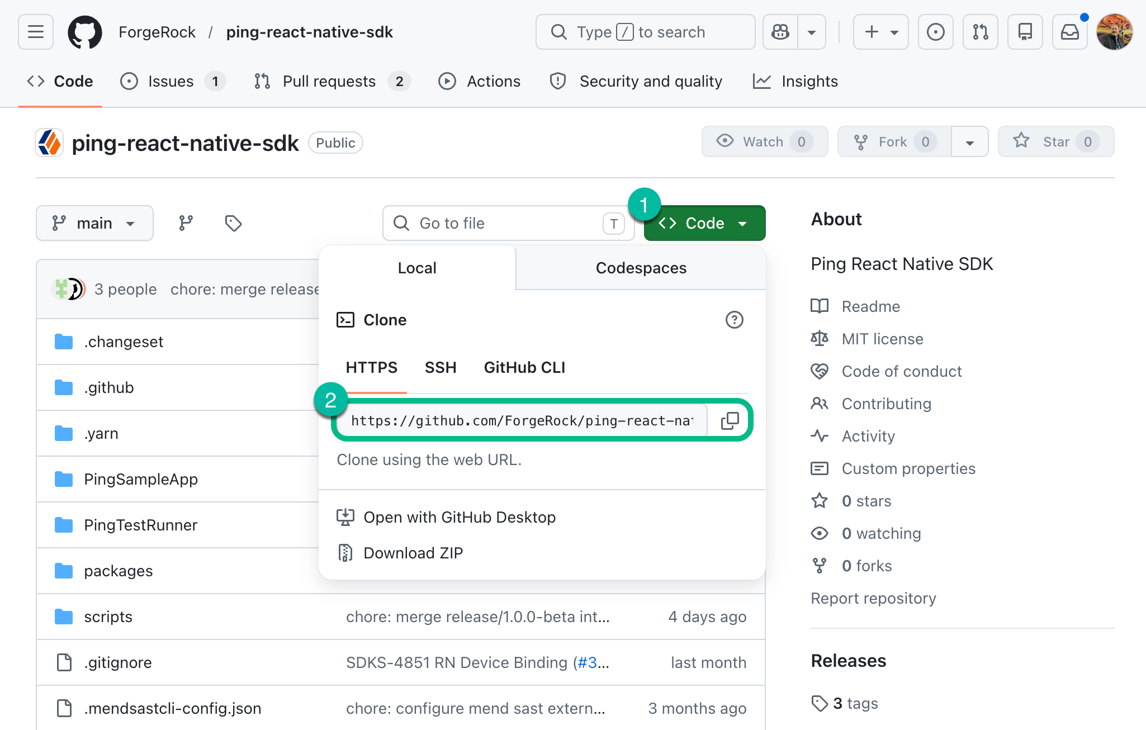
Task: Open the Create new plus menu
Action: point(881,32)
